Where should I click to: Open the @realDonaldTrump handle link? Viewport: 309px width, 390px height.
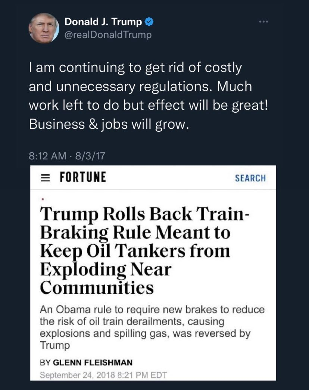(x=108, y=34)
